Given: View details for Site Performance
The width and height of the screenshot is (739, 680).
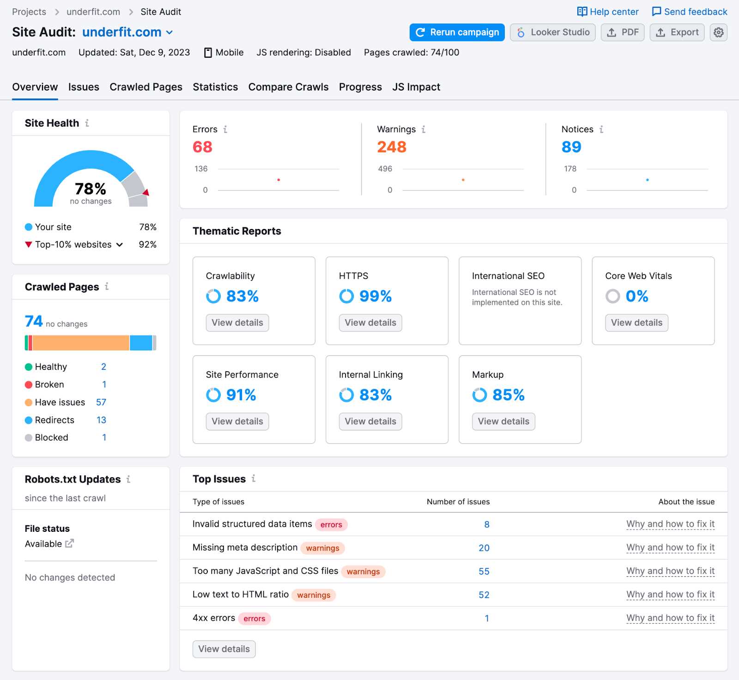Looking at the screenshot, I should click(x=237, y=421).
